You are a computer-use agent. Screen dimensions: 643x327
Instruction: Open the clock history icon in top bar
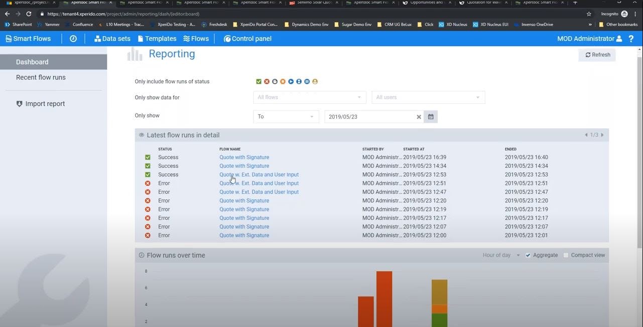coord(73,39)
